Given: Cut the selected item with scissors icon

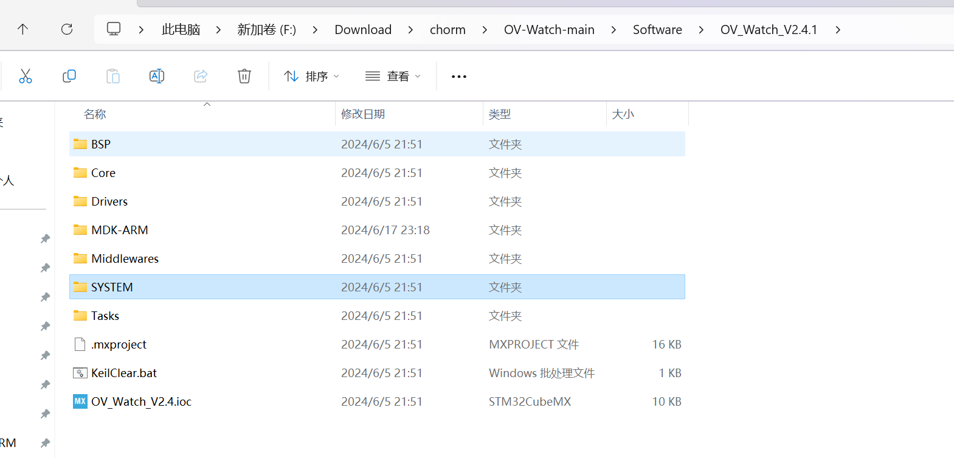Looking at the screenshot, I should coord(26,76).
